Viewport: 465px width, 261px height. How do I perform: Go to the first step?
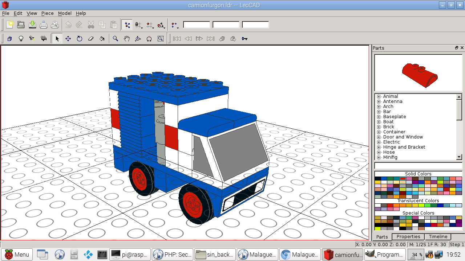[177, 38]
